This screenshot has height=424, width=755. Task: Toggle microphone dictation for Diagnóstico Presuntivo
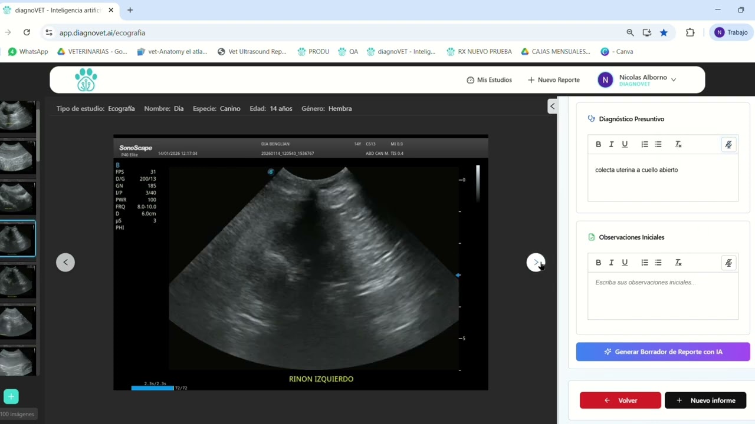[x=728, y=144]
